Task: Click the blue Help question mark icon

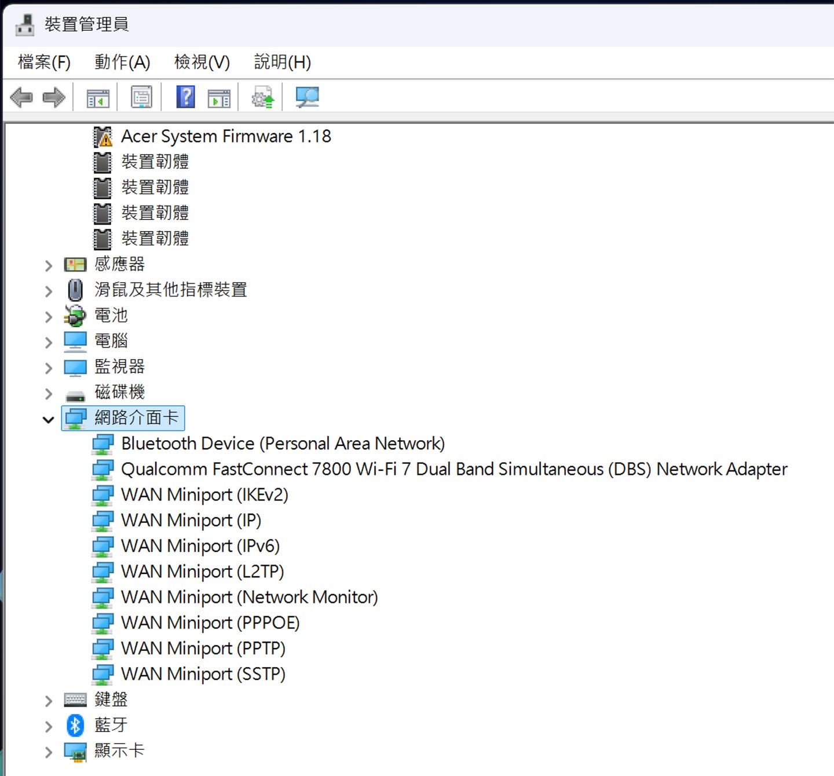Action: point(185,97)
